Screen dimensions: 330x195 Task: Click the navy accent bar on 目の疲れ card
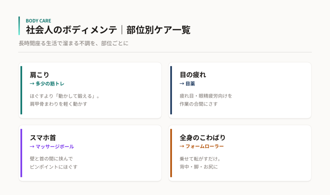tap(171, 90)
